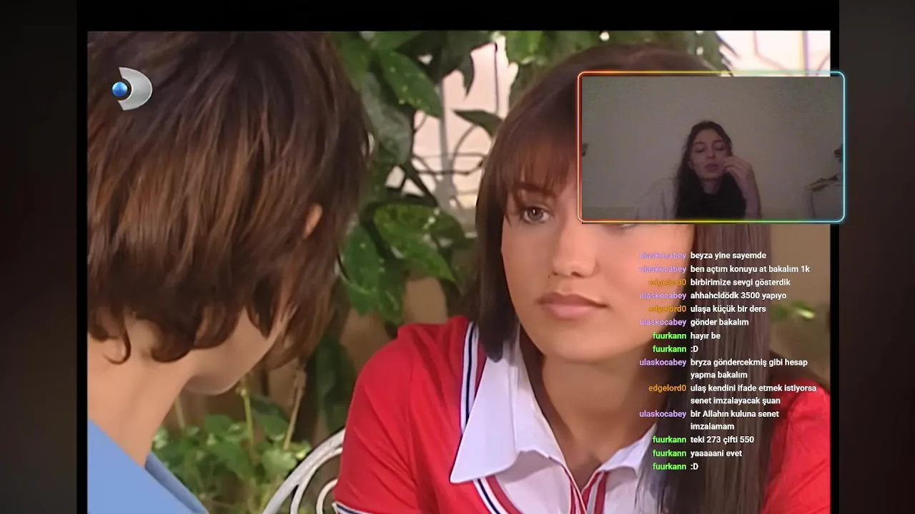The width and height of the screenshot is (915, 514).
Task: Select message about "senet imzalayacak şuan"
Action: point(753,394)
